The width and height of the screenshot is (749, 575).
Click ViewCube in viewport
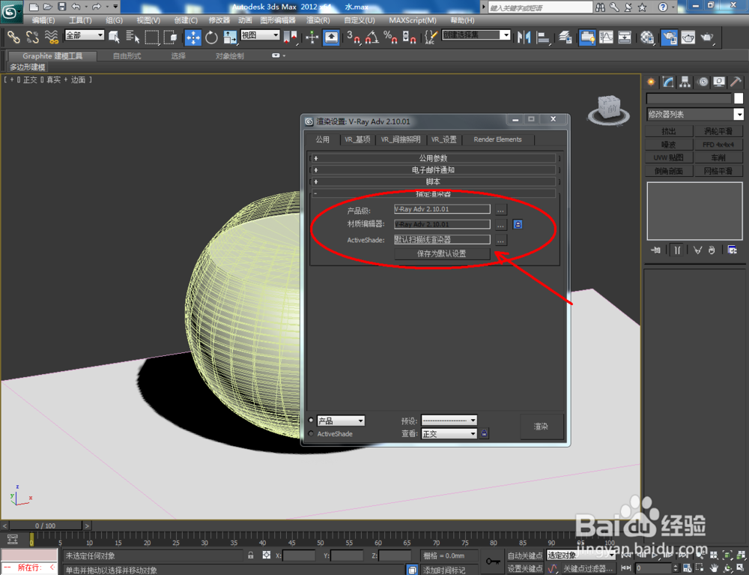[608, 110]
